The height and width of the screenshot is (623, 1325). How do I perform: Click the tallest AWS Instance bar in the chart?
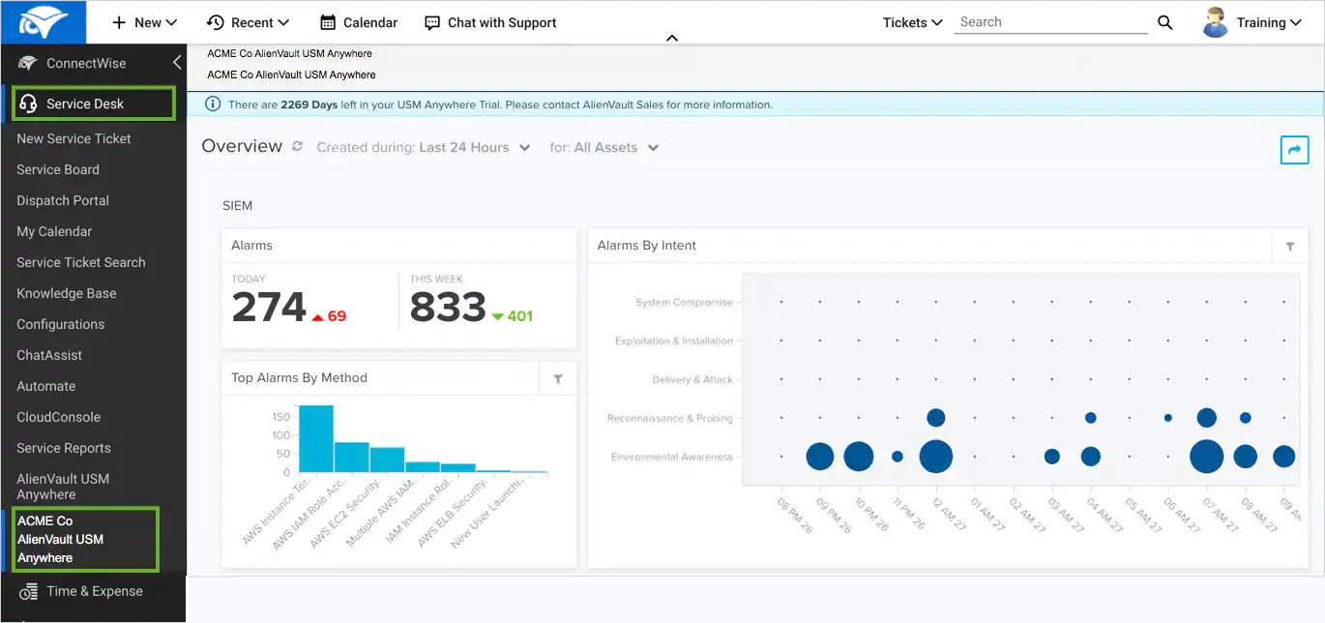point(316,439)
